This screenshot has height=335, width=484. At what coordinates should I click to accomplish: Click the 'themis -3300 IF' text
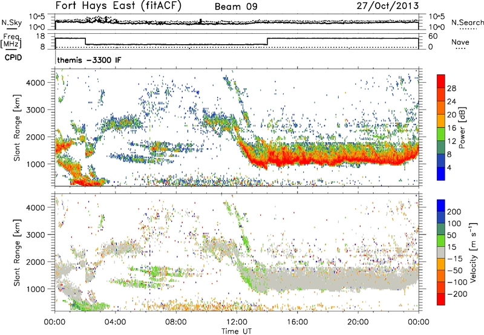(89, 60)
